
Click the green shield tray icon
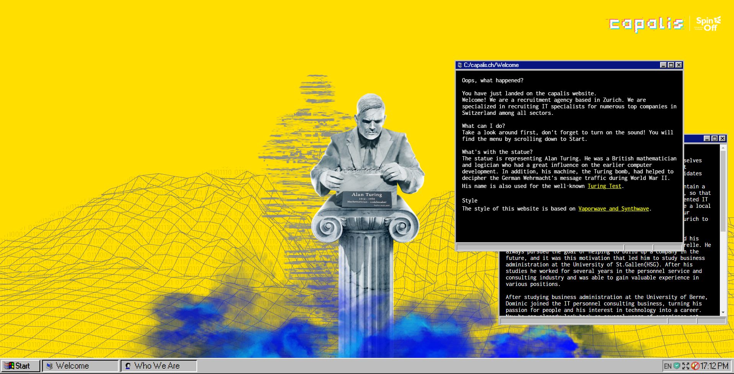click(x=677, y=366)
